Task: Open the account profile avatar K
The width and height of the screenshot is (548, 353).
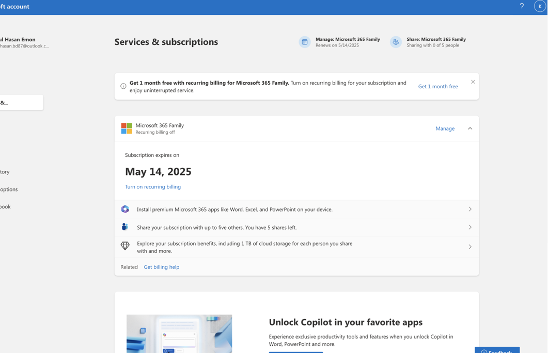Action: pyautogui.click(x=540, y=7)
